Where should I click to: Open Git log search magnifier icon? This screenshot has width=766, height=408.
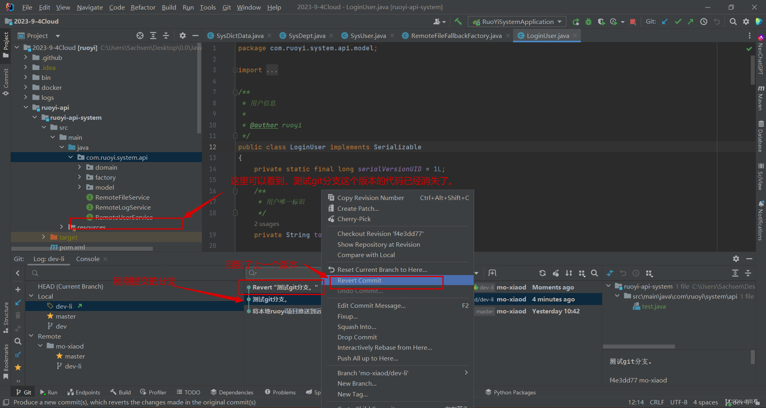point(594,273)
